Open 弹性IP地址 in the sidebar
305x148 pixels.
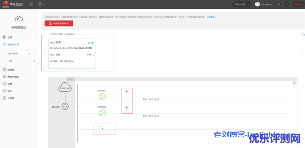pyautogui.click(x=13, y=77)
